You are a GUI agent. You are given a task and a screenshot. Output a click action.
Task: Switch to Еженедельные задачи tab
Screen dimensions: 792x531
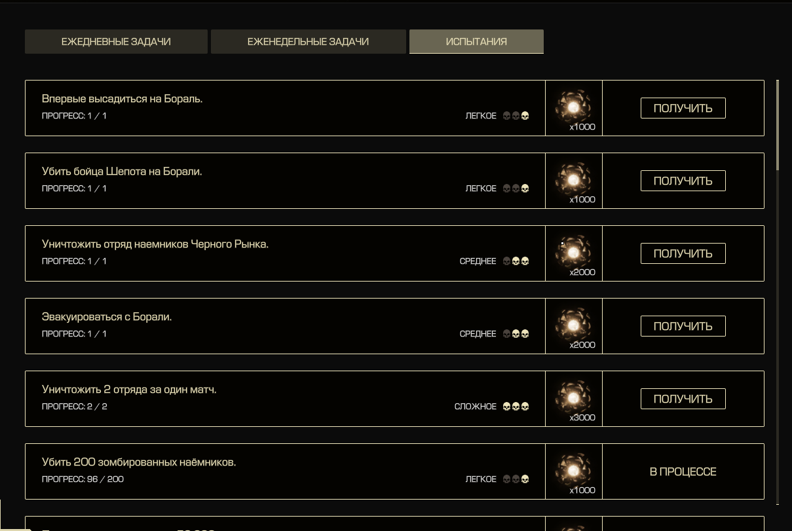308,41
